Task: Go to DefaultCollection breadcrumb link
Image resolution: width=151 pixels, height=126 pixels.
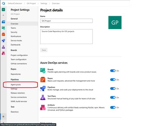Action: coord(15,3)
